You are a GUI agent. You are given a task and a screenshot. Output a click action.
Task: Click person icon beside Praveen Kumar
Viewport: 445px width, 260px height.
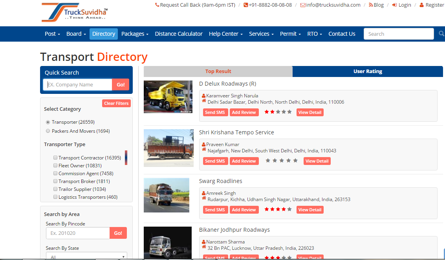click(x=203, y=145)
